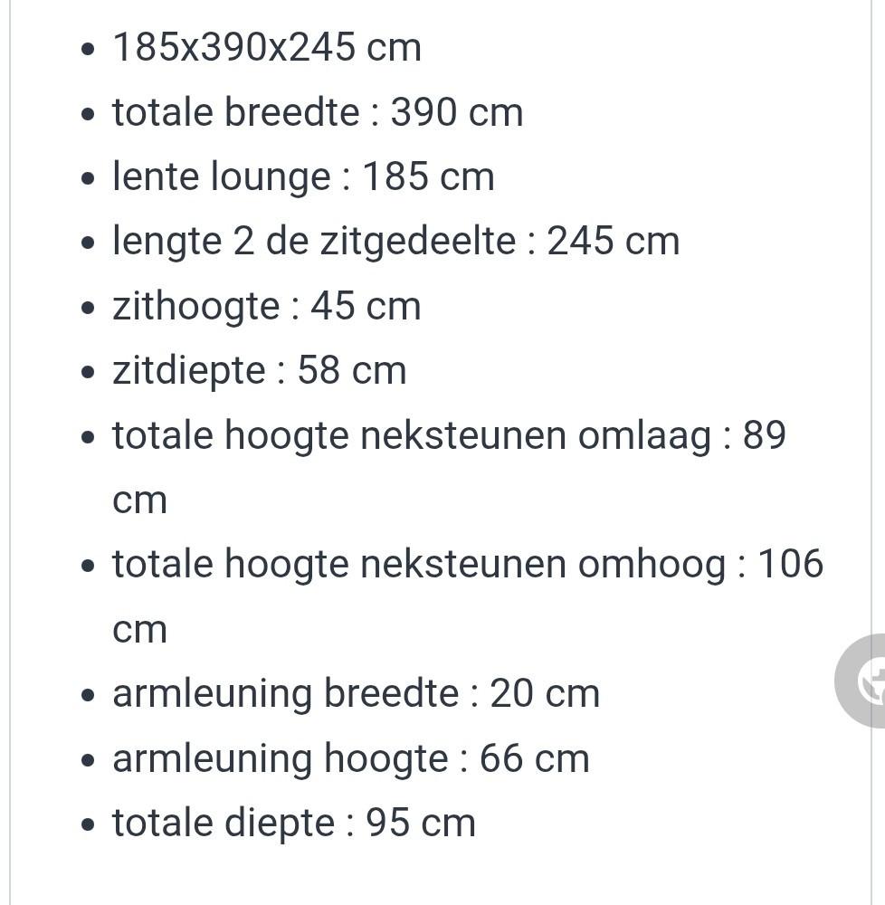Click 'totale hoogte neksteunen omlaag' text

pos(412,434)
